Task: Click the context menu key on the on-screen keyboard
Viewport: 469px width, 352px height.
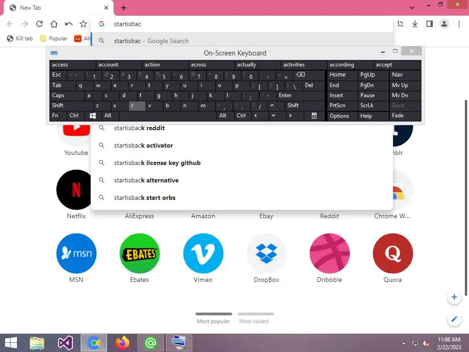Action: (314, 115)
